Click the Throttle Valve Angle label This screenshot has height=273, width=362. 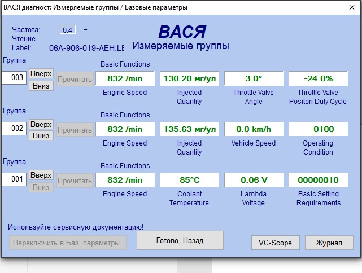point(254,97)
